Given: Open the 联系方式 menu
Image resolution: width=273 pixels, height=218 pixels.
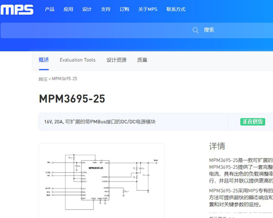Looking at the screenshot, I should [x=176, y=9].
